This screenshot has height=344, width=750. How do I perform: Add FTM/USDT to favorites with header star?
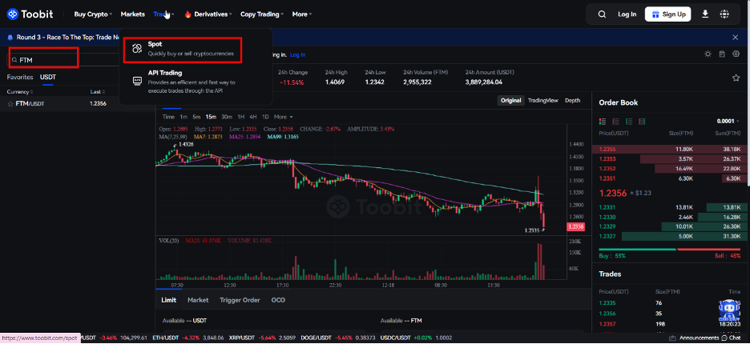pyautogui.click(x=736, y=78)
